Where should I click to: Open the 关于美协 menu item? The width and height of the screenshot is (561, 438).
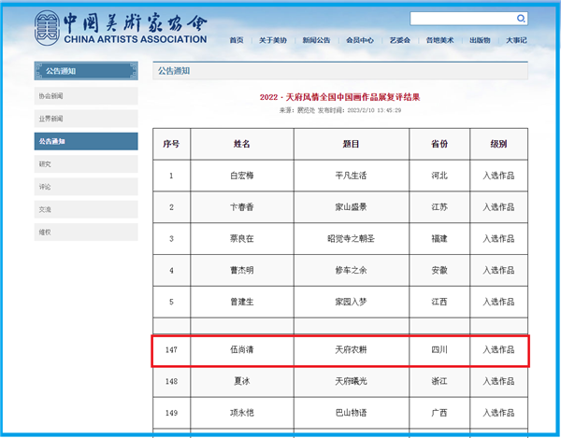[272, 40]
